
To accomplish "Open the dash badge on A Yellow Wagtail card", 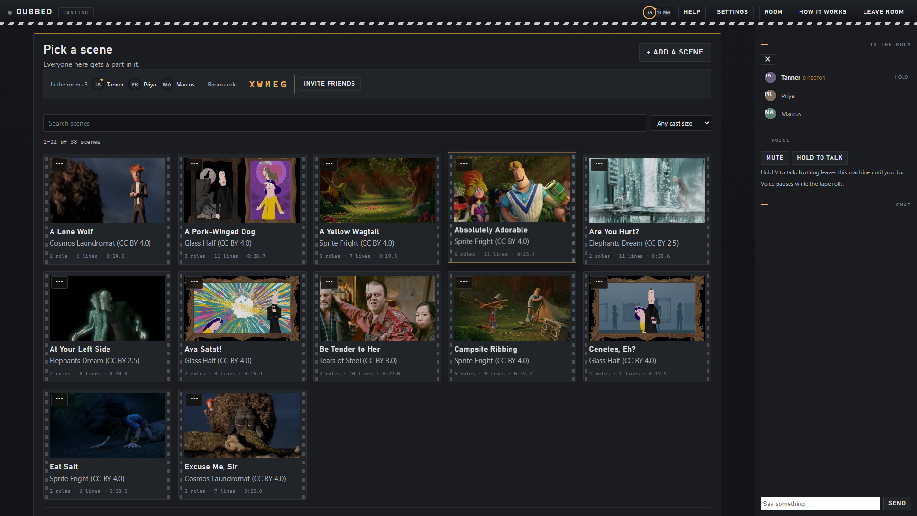I will pyautogui.click(x=329, y=164).
